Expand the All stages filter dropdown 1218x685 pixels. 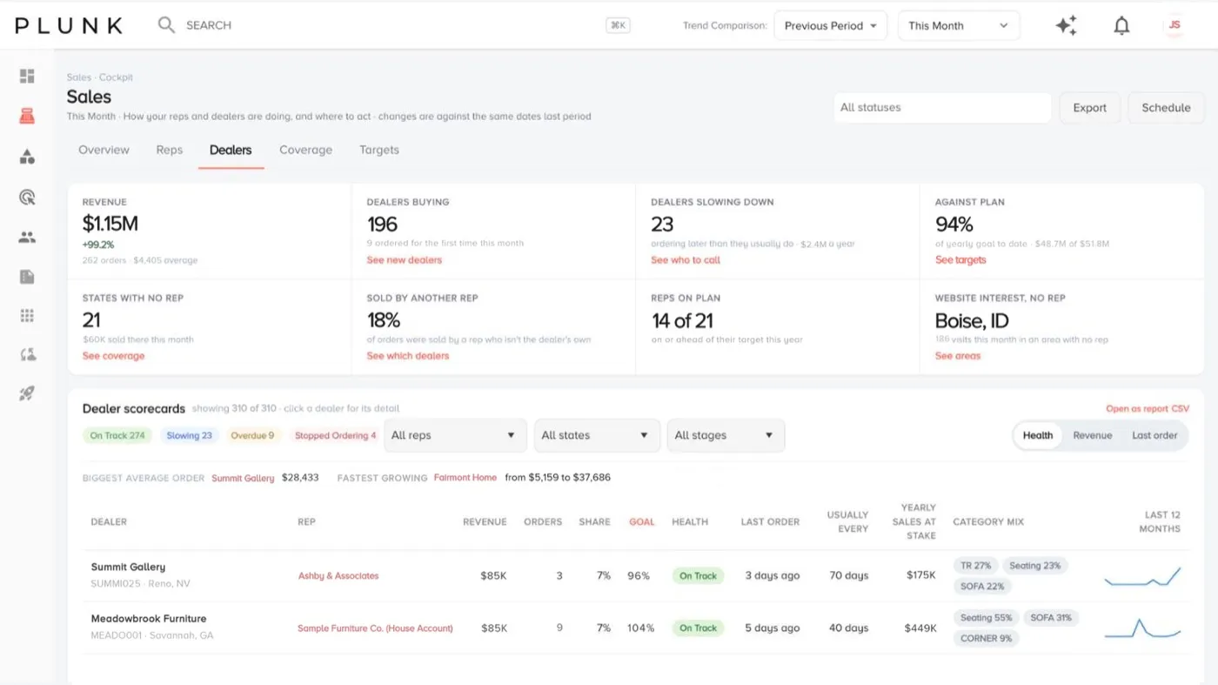726,435
